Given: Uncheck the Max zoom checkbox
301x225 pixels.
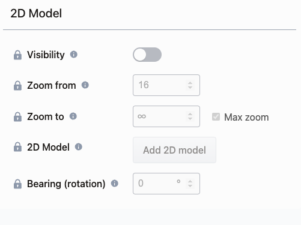Looking at the screenshot, I should tap(216, 117).
